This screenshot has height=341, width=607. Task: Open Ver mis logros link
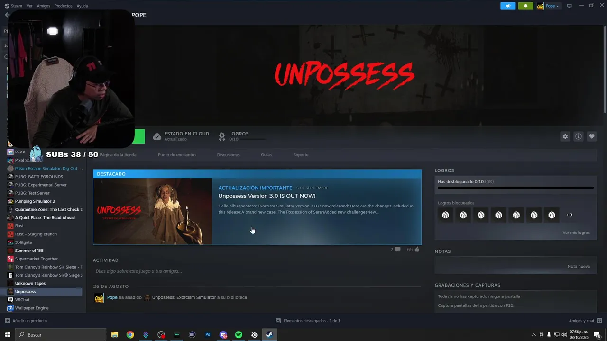[576, 233]
